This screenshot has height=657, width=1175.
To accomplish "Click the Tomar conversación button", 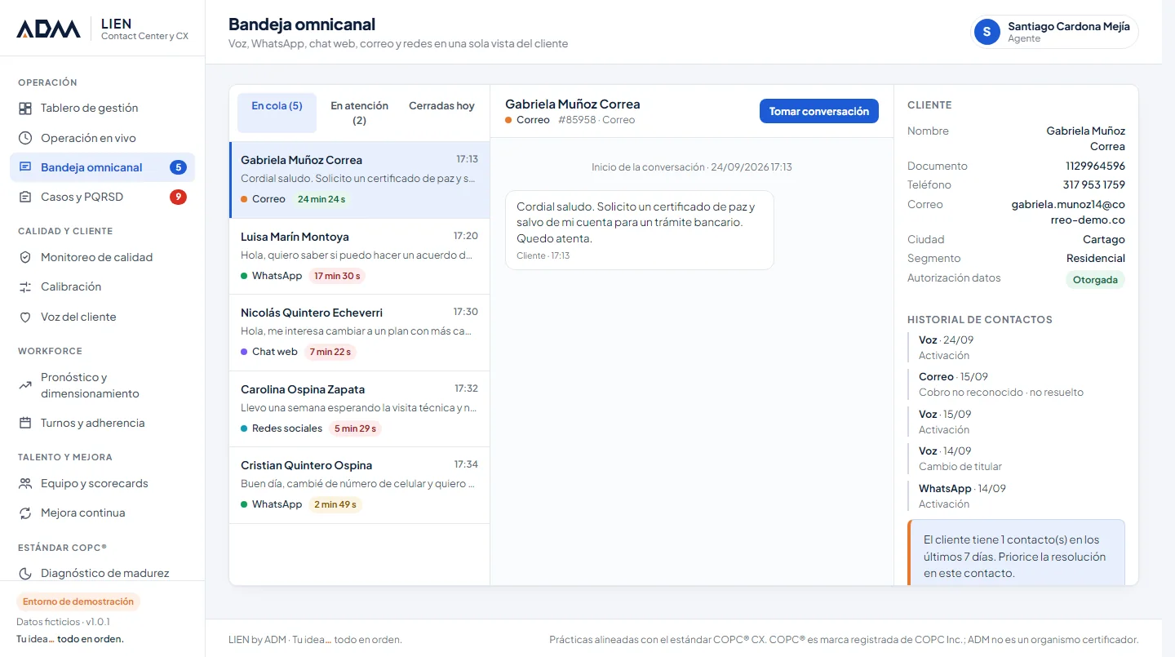I will pos(818,111).
